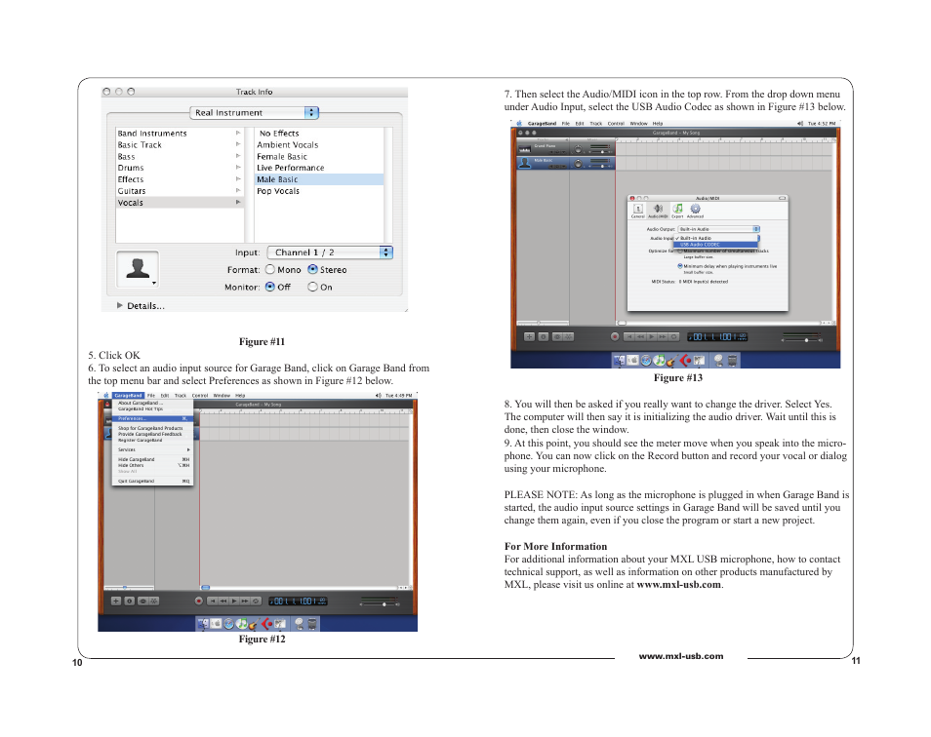Select Male Basic in the vocals preset list

[319, 179]
